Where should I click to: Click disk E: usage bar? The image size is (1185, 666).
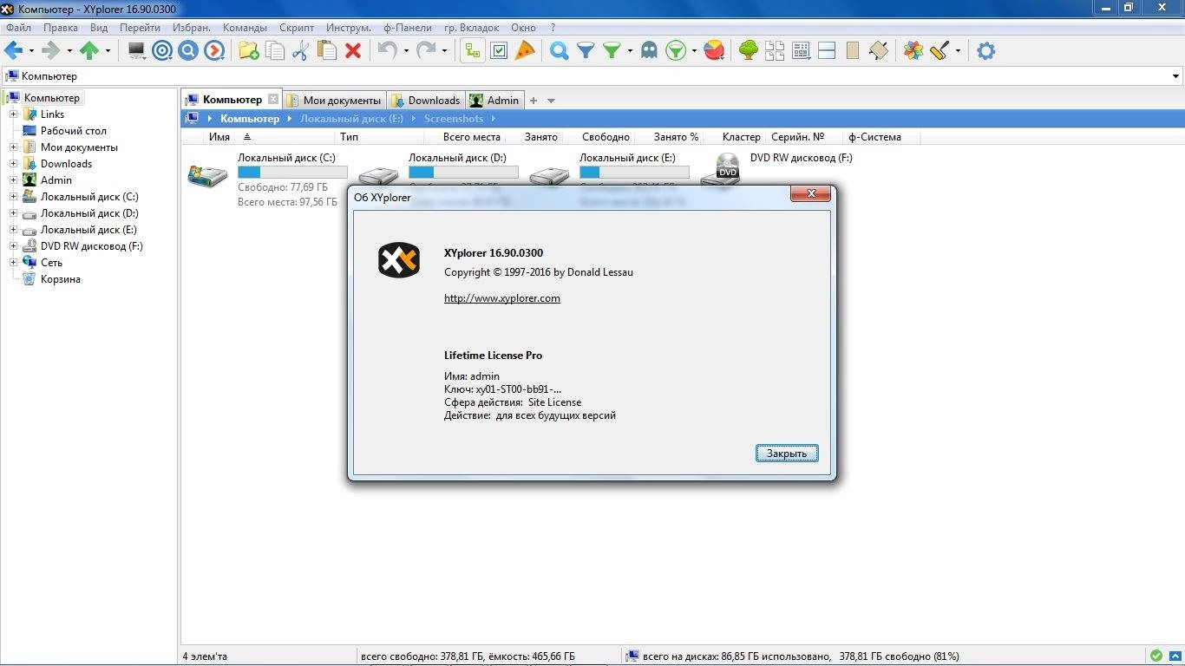[634, 173]
